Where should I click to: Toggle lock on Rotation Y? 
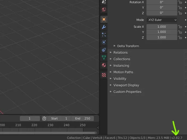(180, 8)
